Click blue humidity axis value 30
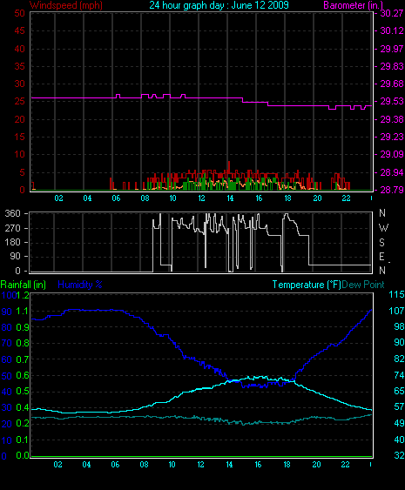 [7, 408]
